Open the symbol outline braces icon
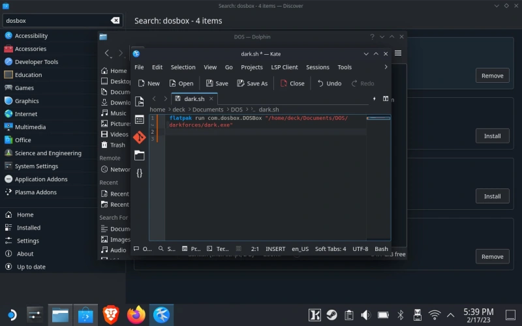Image resolution: width=522 pixels, height=326 pixels. pyautogui.click(x=139, y=173)
